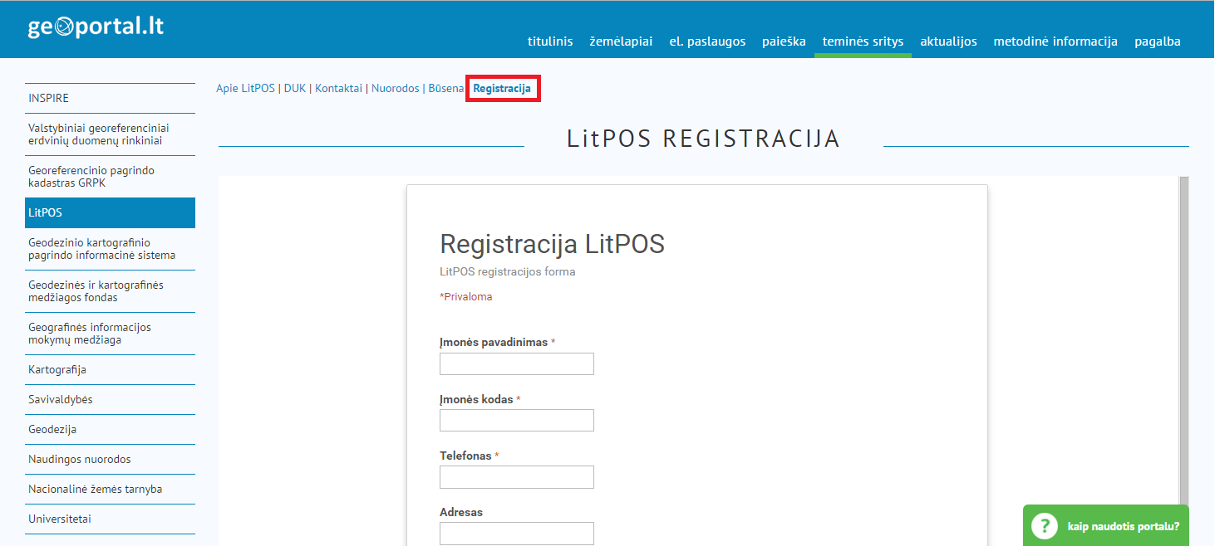Viewport: 1215px width, 546px height.
Task: Open the Registracija tab link
Action: tap(502, 89)
